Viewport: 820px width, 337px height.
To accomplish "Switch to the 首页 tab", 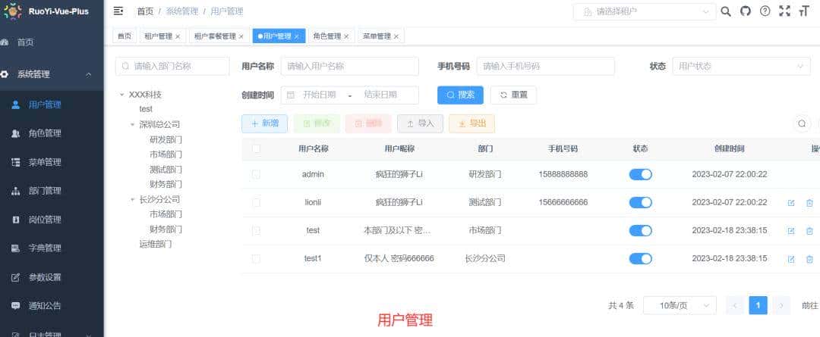I will tap(124, 36).
